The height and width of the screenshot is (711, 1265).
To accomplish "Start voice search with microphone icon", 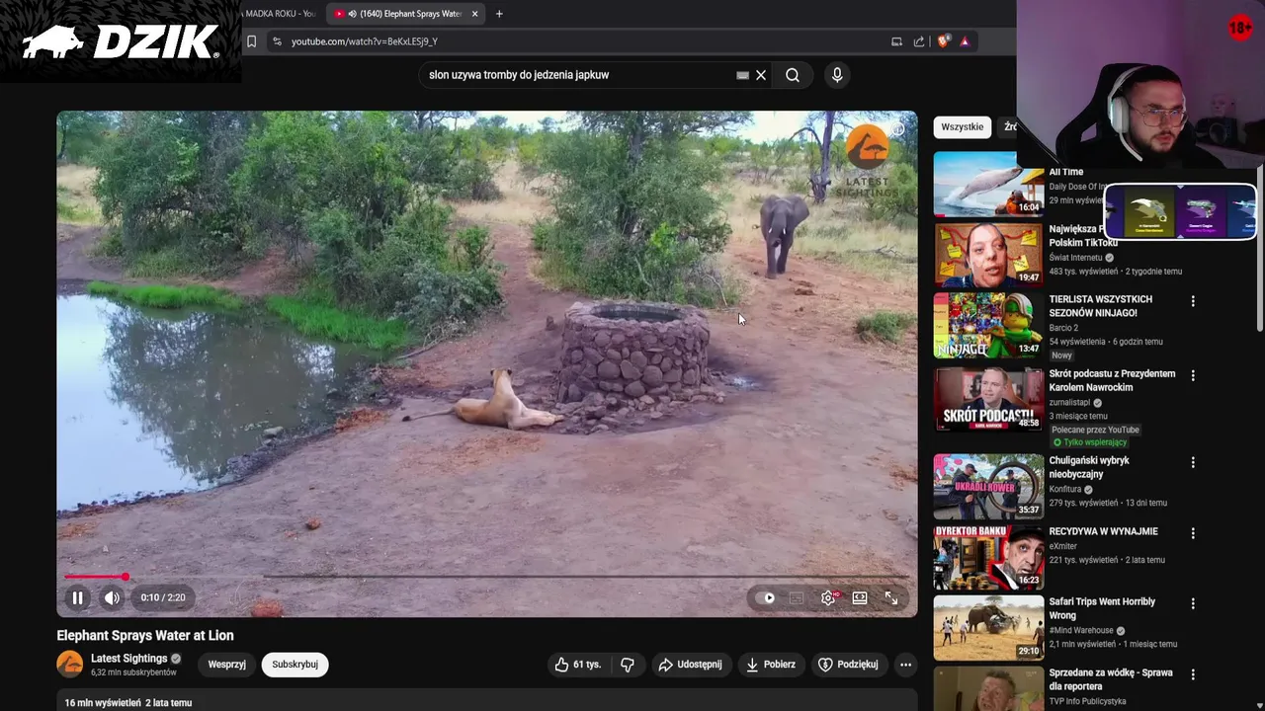I will 837,75.
